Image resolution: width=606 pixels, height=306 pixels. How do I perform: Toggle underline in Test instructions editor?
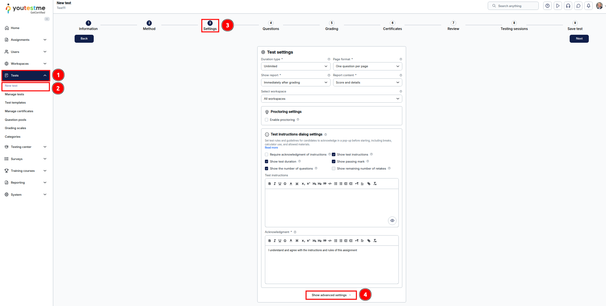click(280, 184)
